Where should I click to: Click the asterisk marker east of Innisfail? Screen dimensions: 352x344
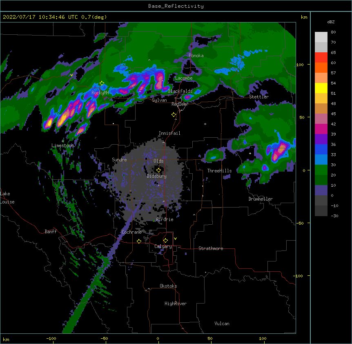pos(205,124)
